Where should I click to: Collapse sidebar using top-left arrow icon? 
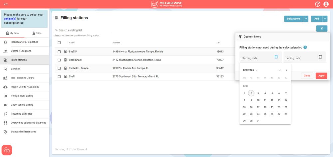(x=6, y=4)
